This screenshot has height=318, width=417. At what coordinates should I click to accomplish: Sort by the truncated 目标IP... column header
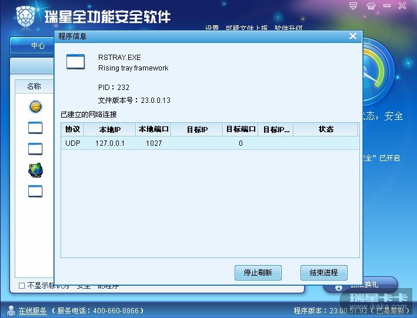tap(276, 129)
